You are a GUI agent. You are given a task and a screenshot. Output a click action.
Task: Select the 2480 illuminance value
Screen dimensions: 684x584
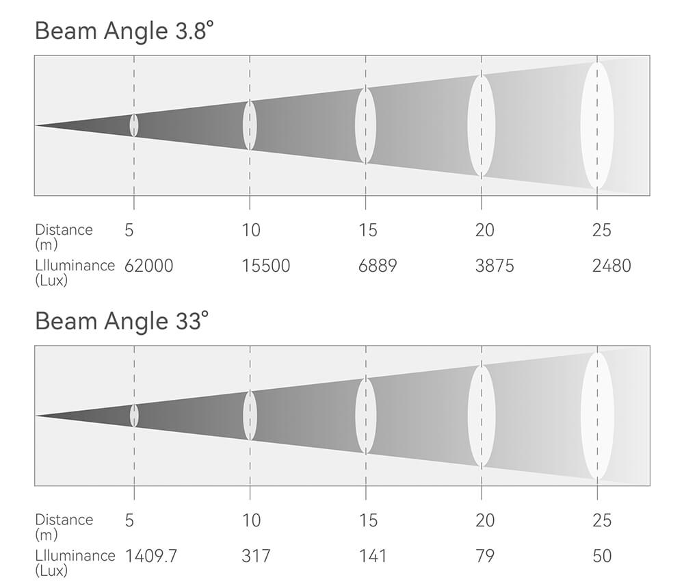(x=611, y=266)
